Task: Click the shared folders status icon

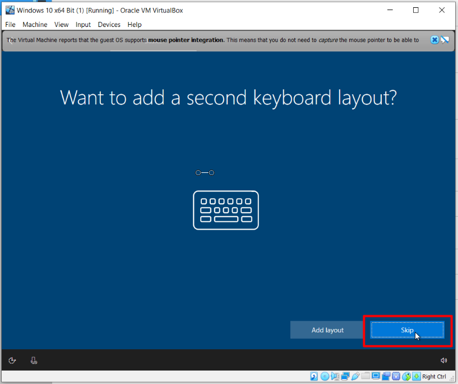Action: tap(365, 376)
